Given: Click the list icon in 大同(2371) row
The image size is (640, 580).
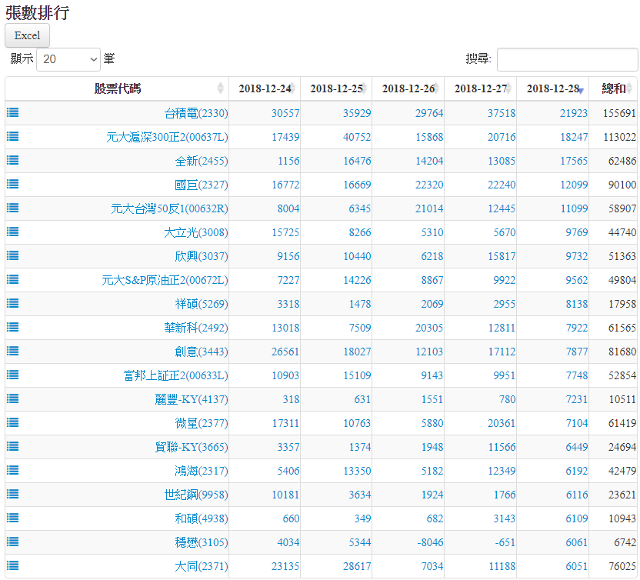Looking at the screenshot, I should 13,565.
